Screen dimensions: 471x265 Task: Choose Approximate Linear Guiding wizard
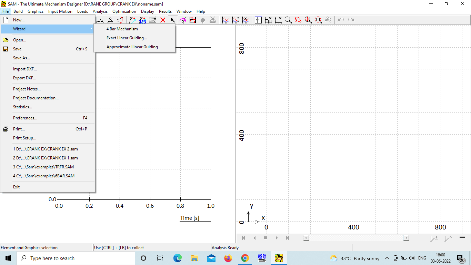pos(132,47)
